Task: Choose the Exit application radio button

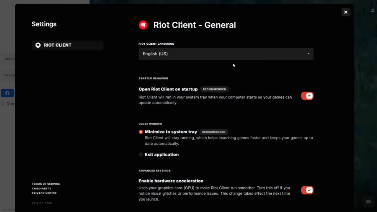Action: point(141,155)
